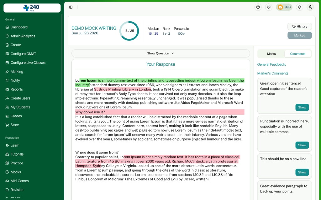Toggle the sidebar collapse icon
Image resolution: width=321 pixels, height=200 pixels.
[71, 7]
